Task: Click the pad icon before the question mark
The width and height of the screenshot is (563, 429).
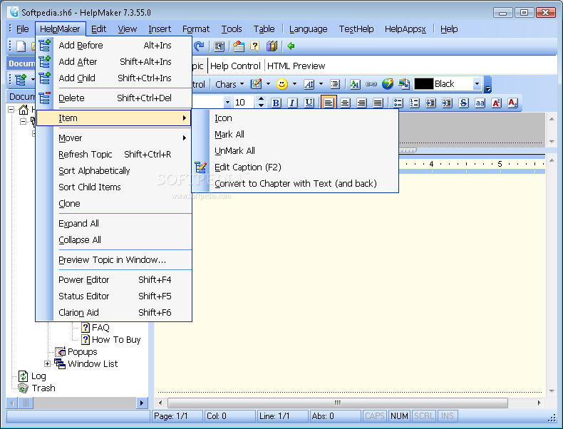Action: (x=239, y=46)
